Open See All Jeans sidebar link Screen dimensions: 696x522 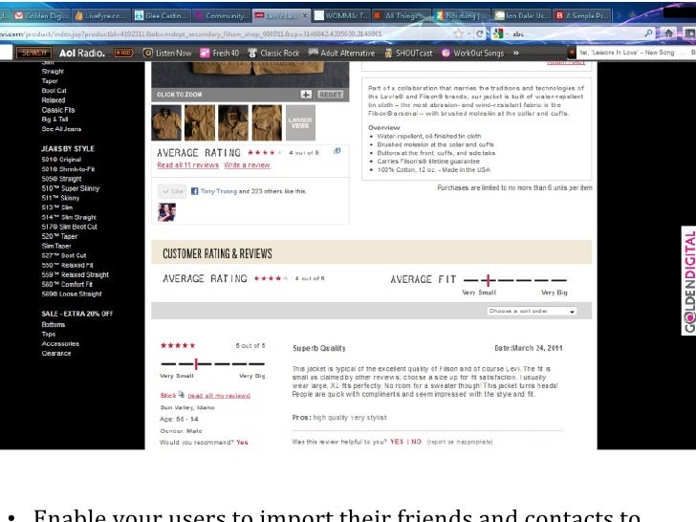click(61, 129)
